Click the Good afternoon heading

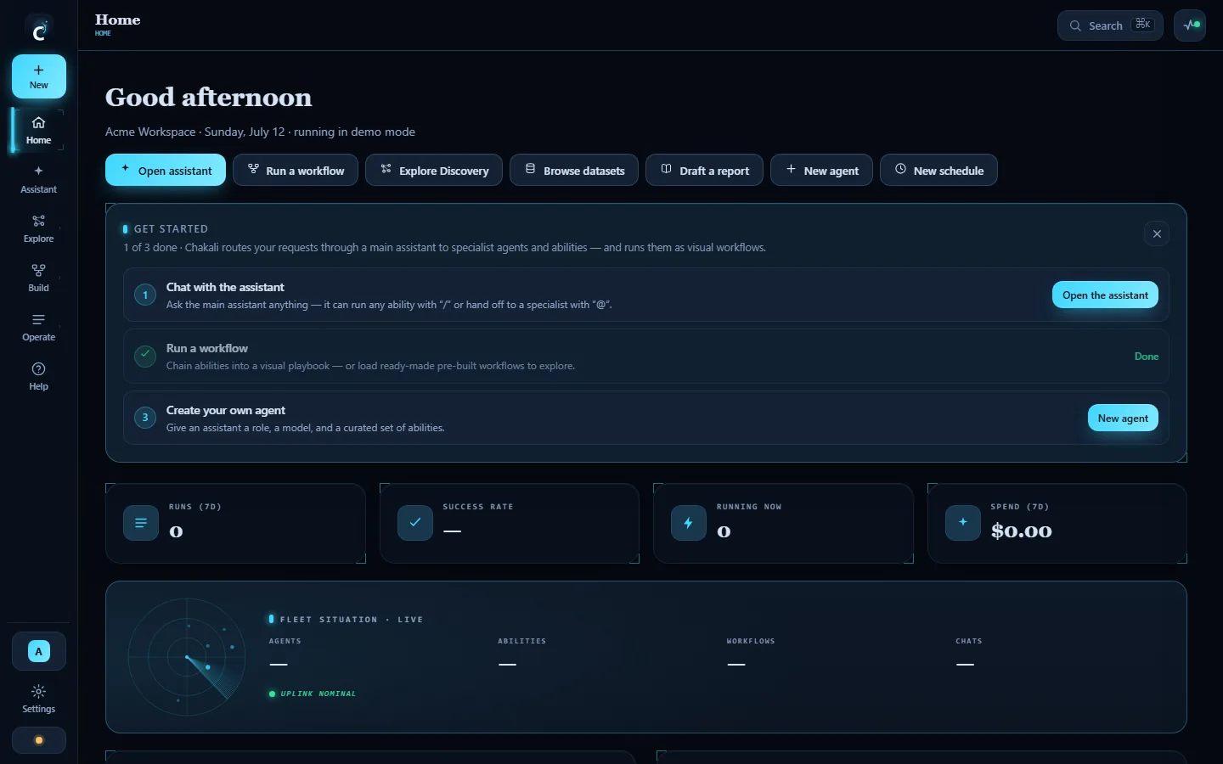click(209, 98)
